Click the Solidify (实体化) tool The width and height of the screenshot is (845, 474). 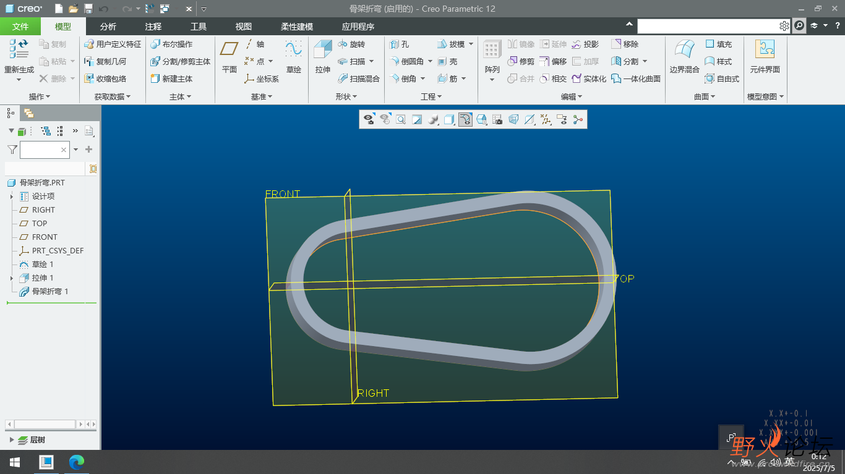tap(589, 78)
